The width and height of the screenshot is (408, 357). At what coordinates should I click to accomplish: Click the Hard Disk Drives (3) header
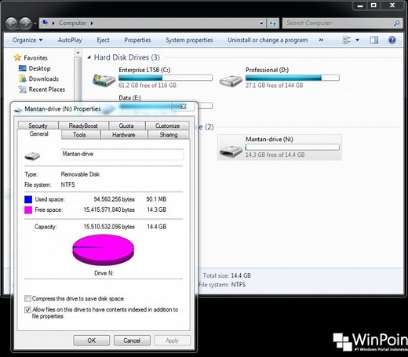click(x=127, y=57)
